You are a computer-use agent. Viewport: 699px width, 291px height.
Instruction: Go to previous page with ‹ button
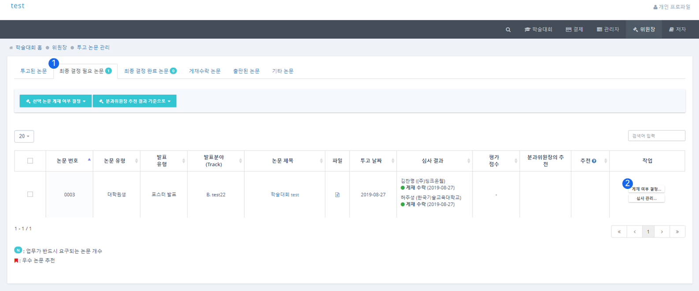[635, 232]
